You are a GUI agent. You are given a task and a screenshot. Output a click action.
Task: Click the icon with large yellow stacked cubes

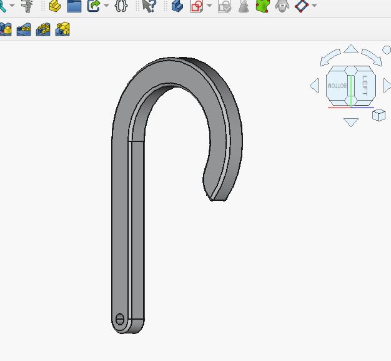click(x=62, y=29)
